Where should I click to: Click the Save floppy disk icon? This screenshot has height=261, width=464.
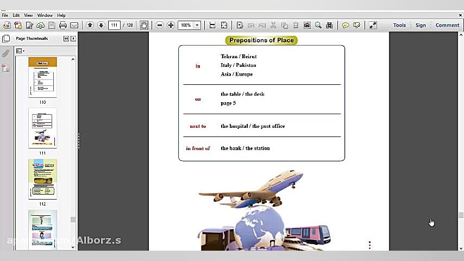[52, 26]
